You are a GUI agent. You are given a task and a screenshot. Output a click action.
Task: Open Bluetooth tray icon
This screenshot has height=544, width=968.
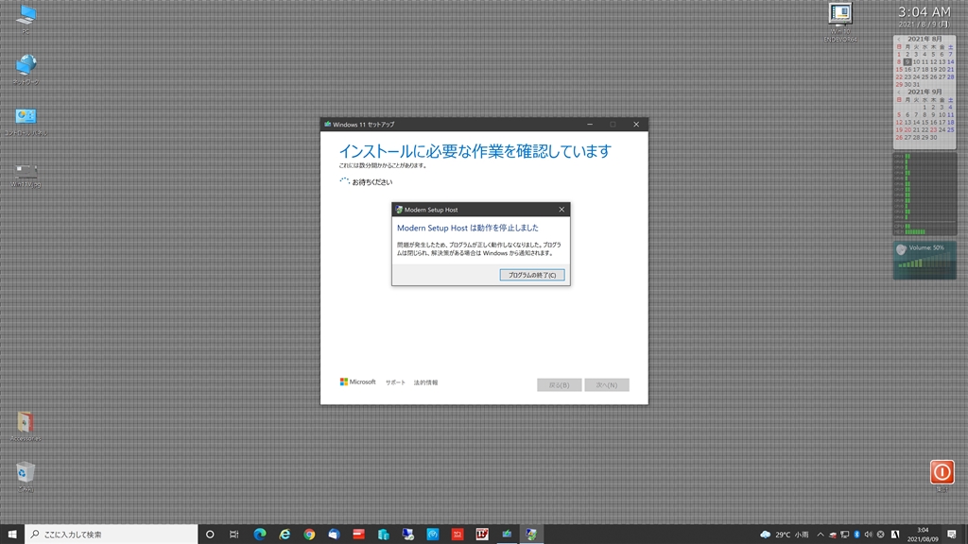[x=856, y=535]
